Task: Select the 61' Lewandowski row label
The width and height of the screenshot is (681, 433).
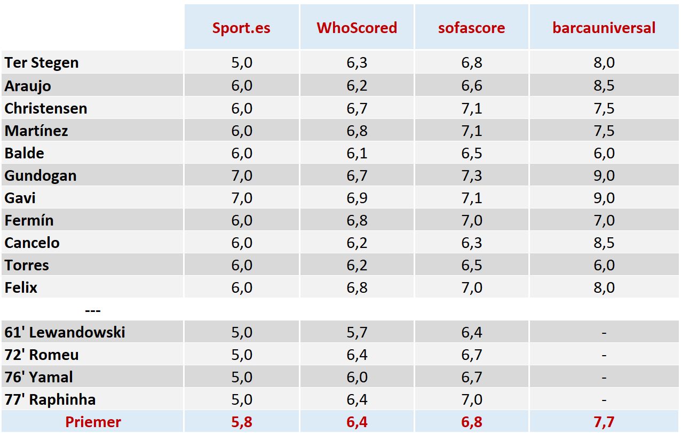Action: [x=65, y=332]
